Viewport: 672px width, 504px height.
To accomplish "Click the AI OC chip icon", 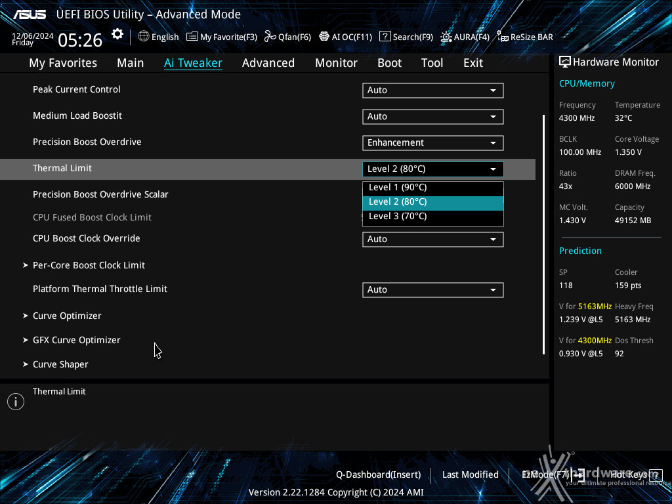I will point(324,37).
